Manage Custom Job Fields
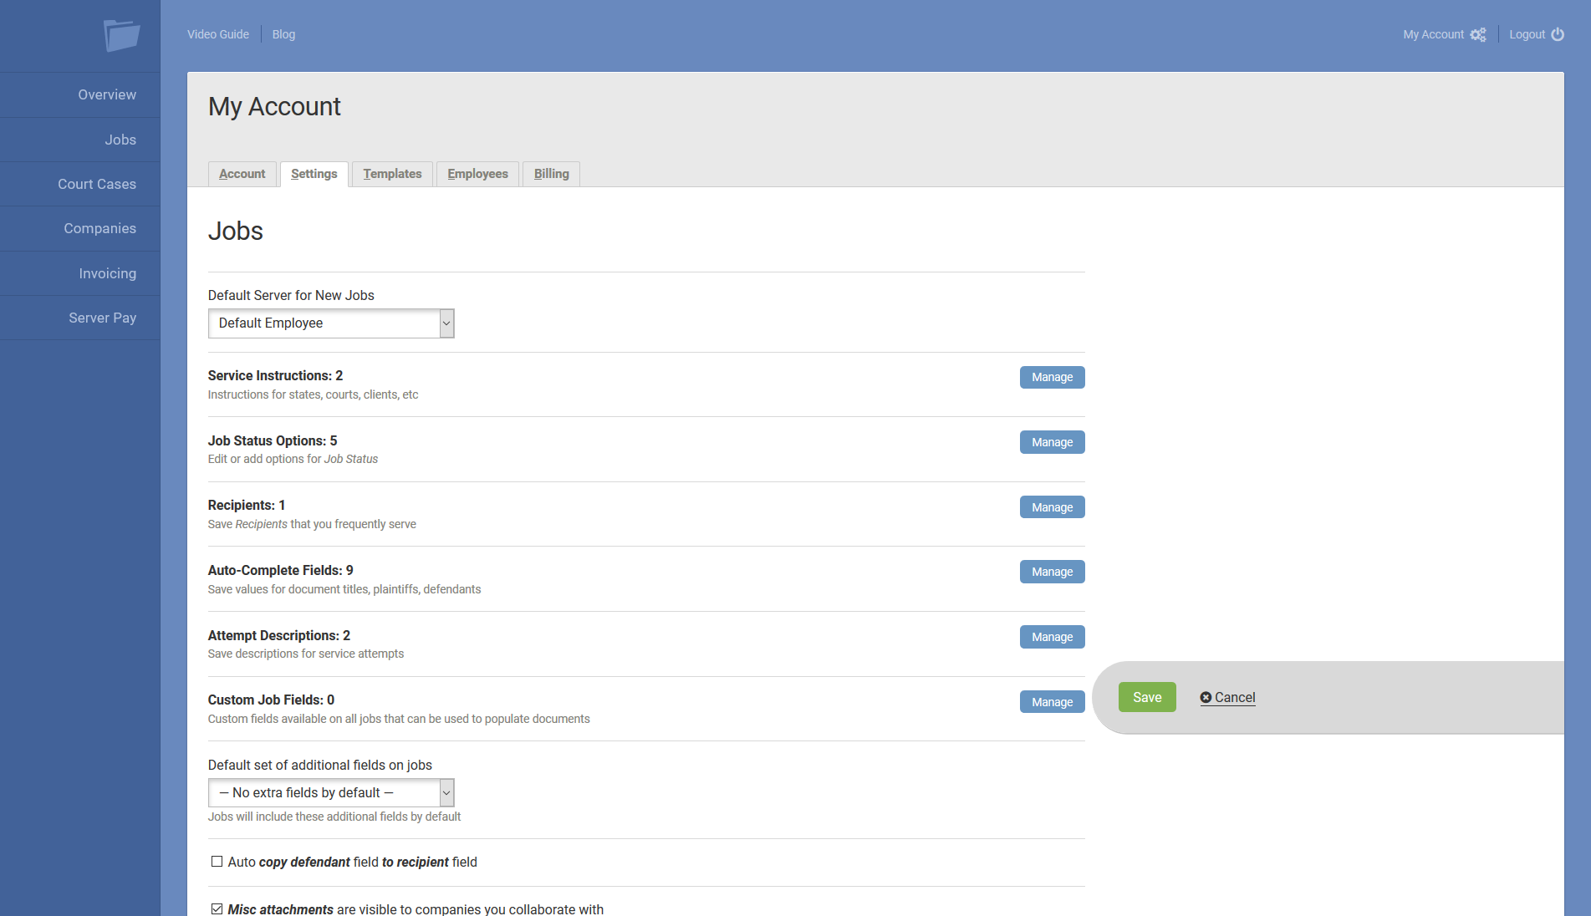 point(1051,702)
